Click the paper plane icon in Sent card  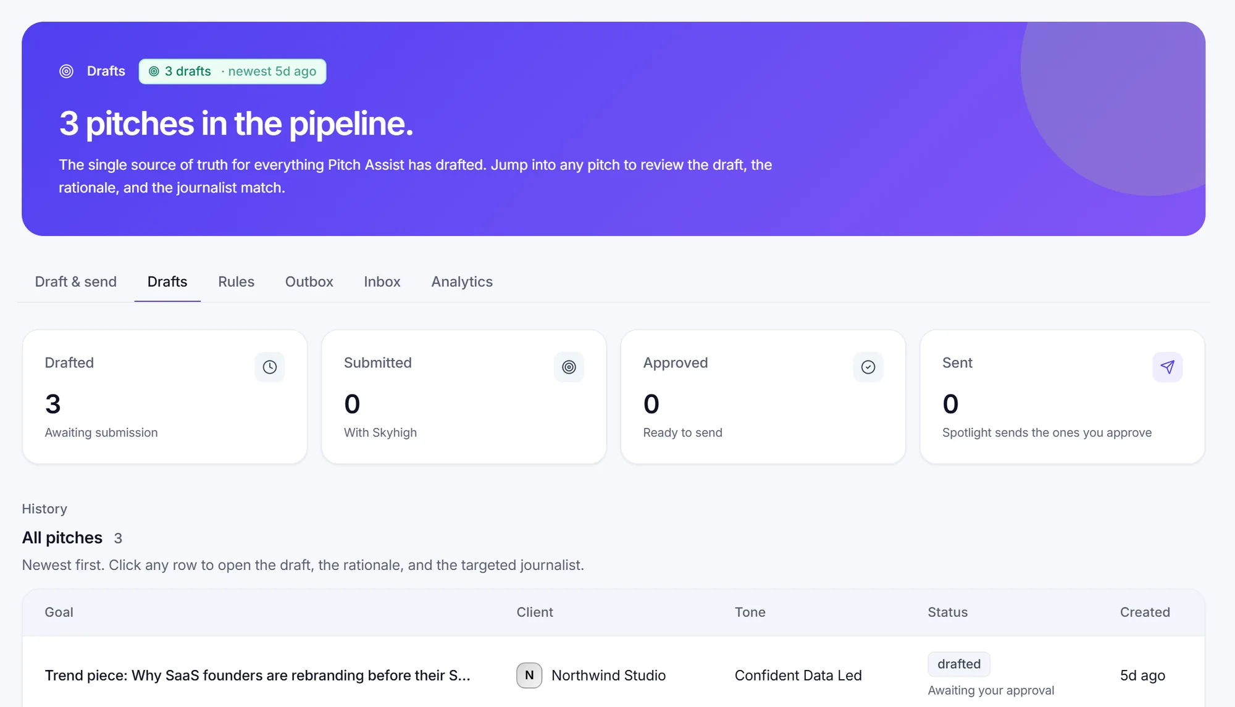pos(1167,367)
